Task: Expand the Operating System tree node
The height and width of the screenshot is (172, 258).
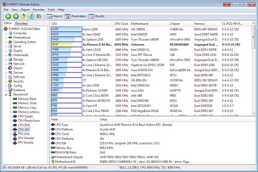Action: 6,42
